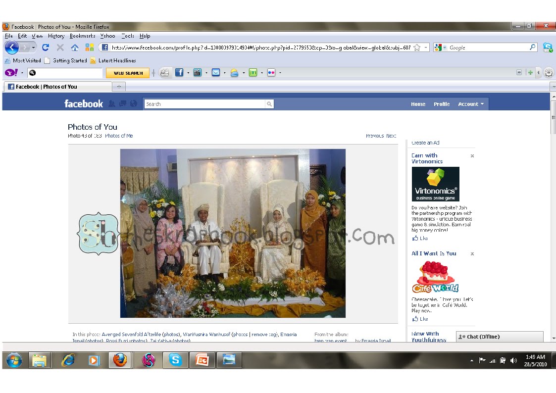This screenshot has height=393, width=556.
Task: Click the page vertical scrollbar thumb
Action: click(553, 117)
